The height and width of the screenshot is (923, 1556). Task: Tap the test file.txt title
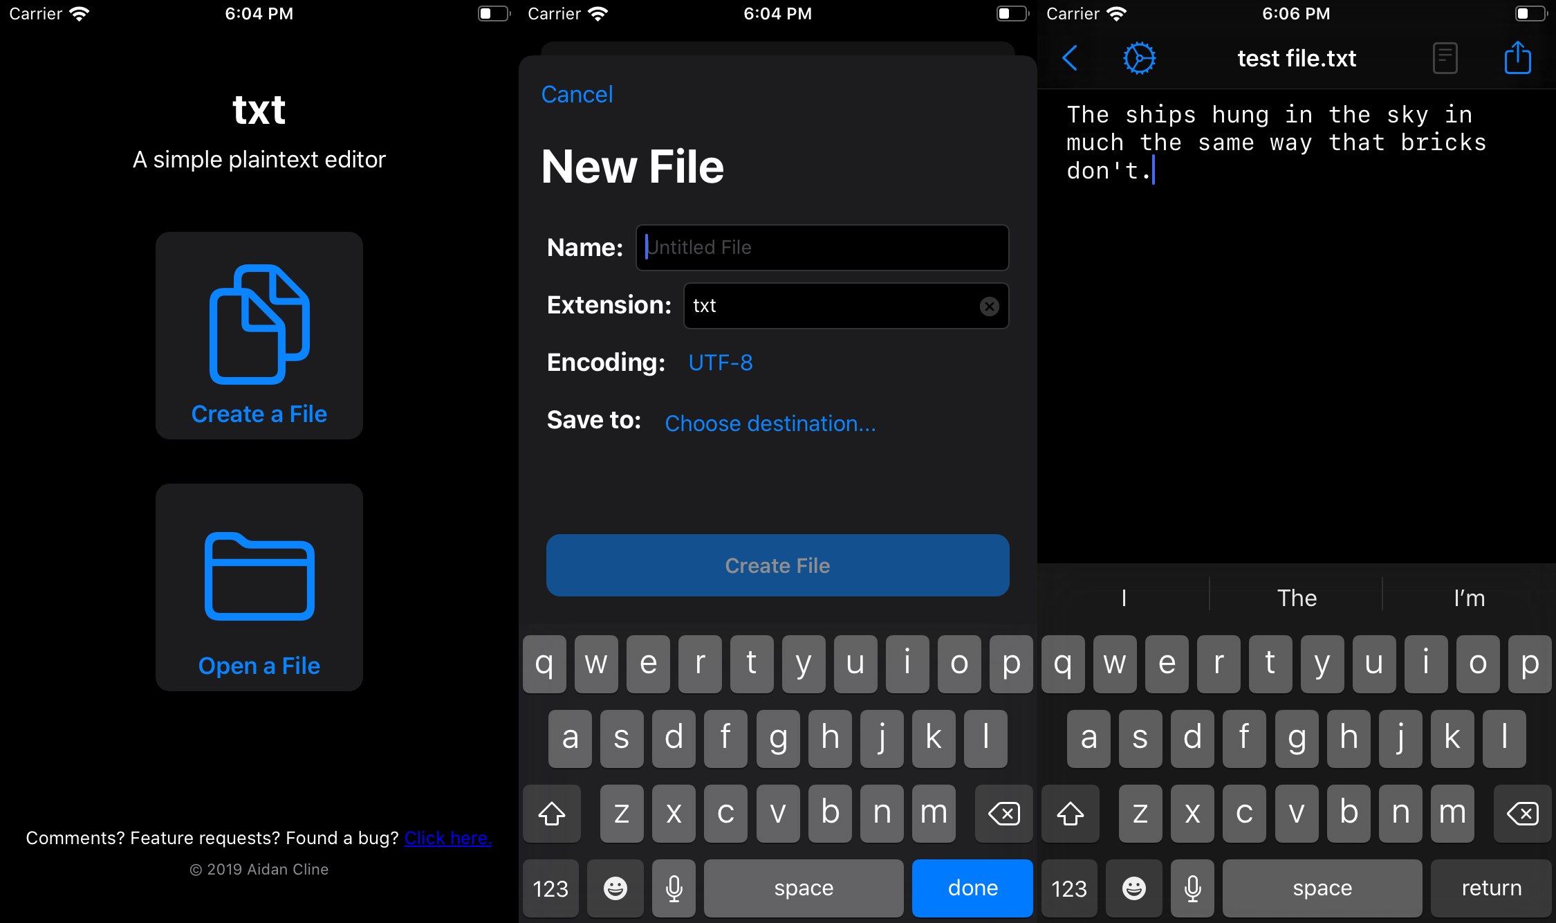click(x=1297, y=58)
